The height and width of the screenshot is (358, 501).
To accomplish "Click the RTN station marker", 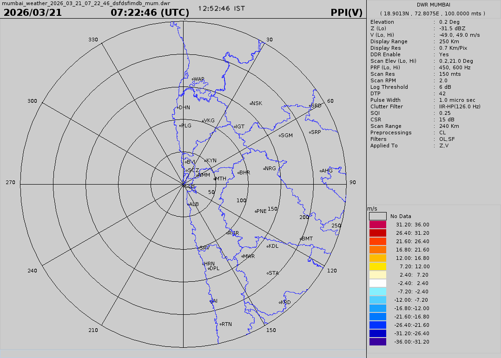I will tap(221, 324).
